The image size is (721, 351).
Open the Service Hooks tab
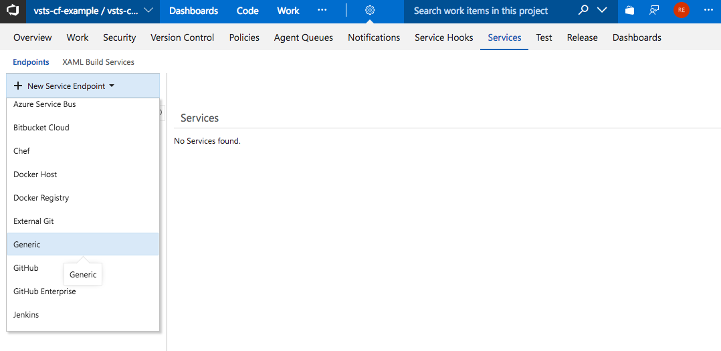(x=443, y=37)
